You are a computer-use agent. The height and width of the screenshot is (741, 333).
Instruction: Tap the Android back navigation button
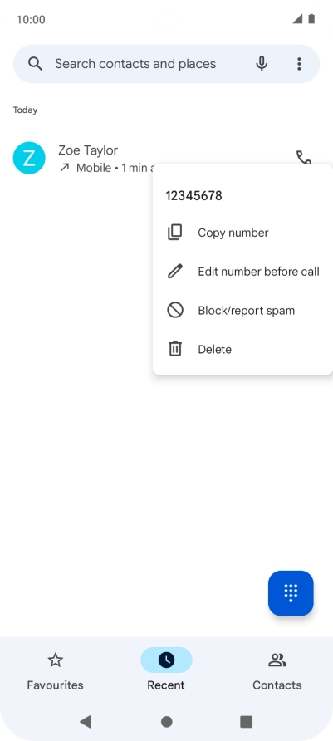point(86,722)
